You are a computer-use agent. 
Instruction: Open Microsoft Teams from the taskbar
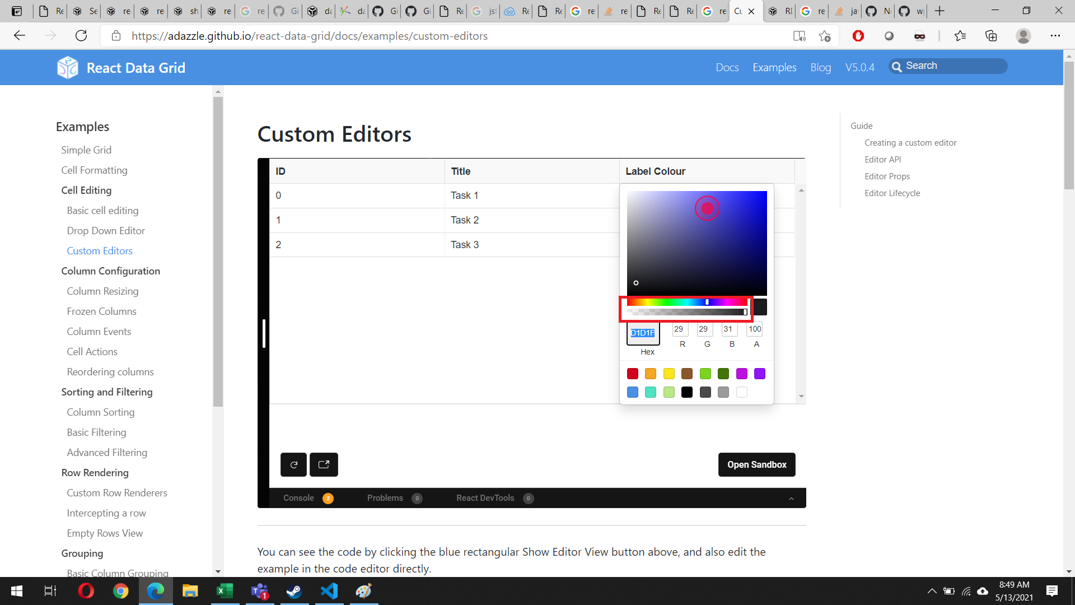pos(259,591)
